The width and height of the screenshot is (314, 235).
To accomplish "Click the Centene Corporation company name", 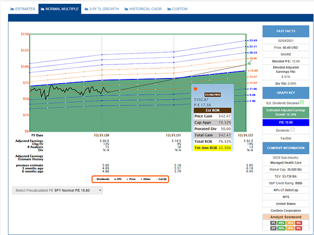I will [x=286, y=211].
